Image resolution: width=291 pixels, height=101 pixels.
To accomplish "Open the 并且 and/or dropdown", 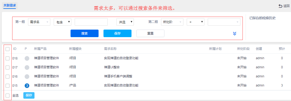I will [125, 22].
